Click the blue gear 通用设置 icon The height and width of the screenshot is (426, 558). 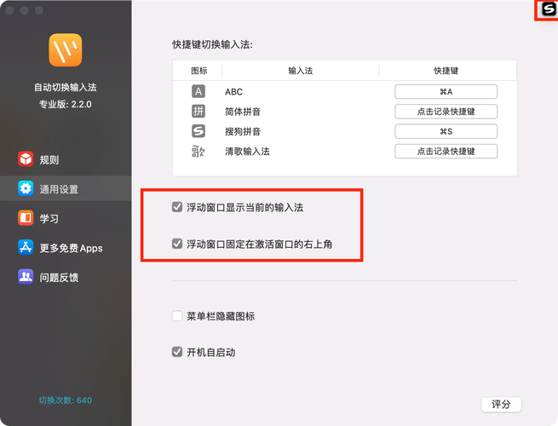(26, 188)
